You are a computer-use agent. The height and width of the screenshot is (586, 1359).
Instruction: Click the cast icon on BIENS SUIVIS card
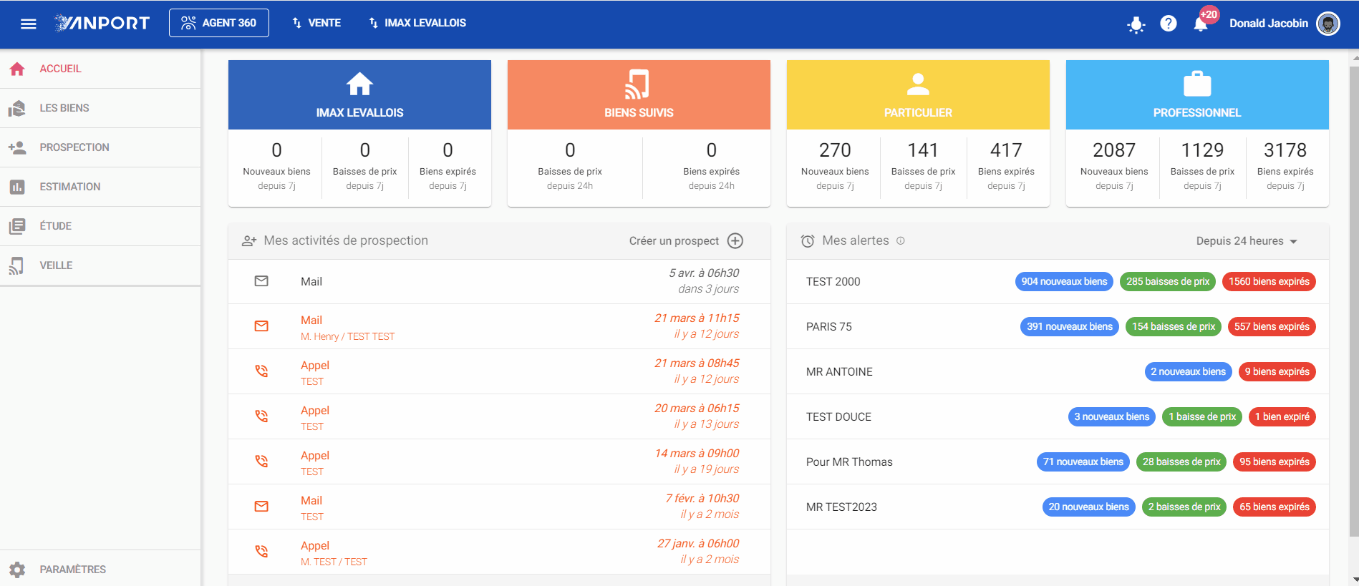[637, 84]
